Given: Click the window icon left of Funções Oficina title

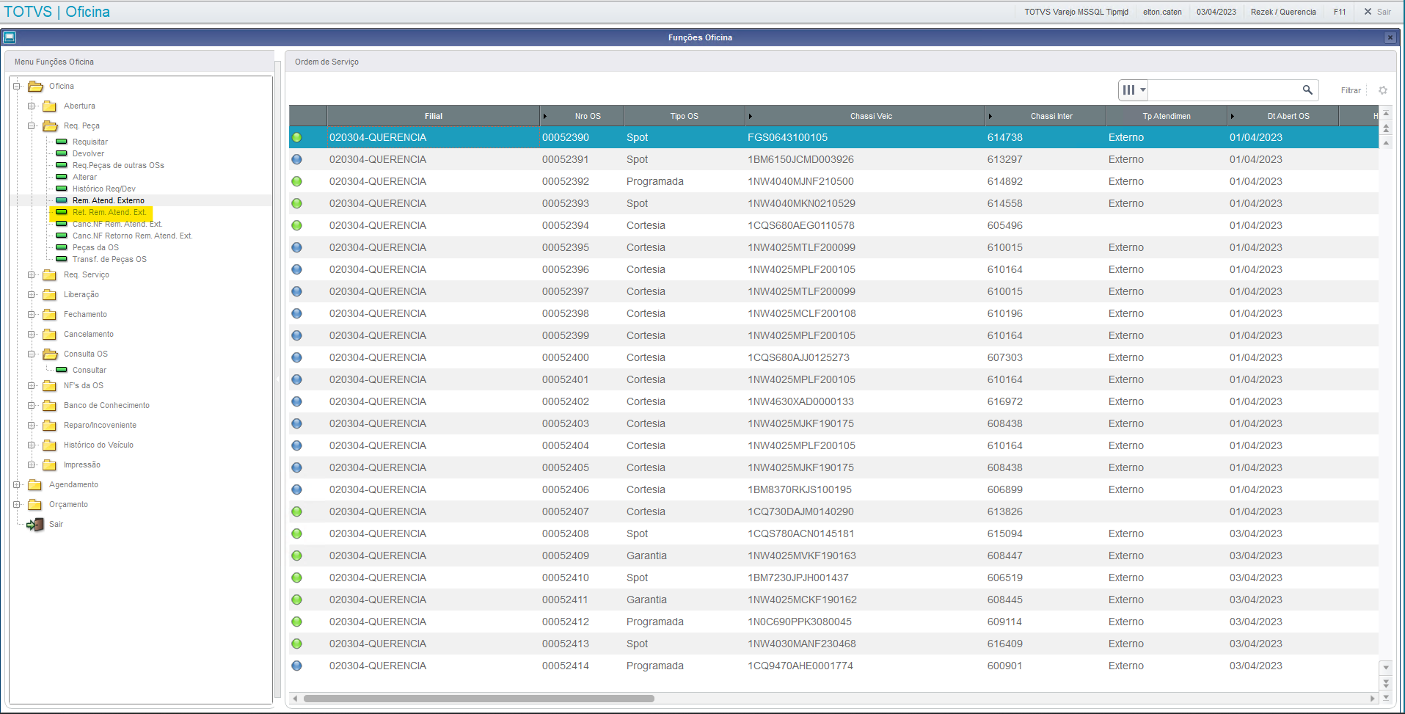Looking at the screenshot, I should (10, 37).
